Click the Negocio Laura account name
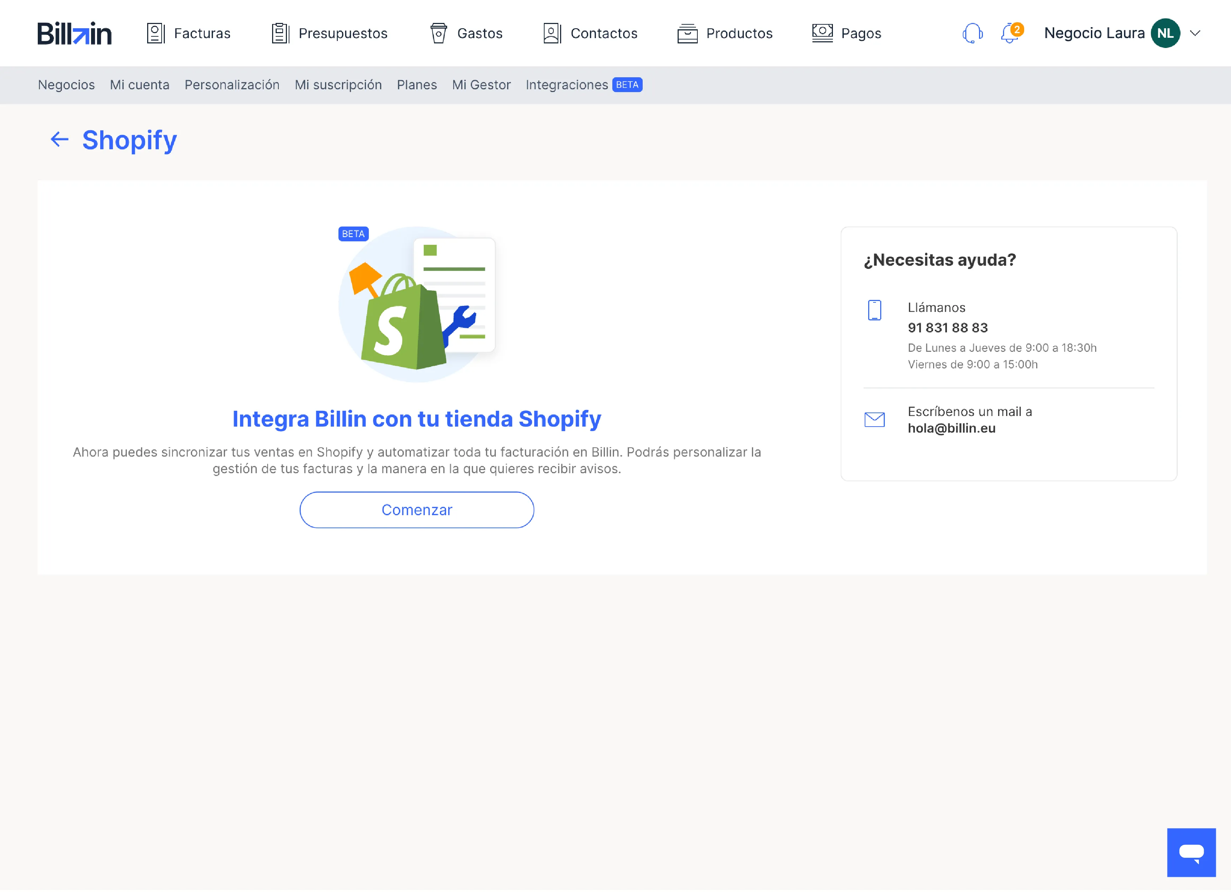1231x892 pixels. click(1094, 33)
